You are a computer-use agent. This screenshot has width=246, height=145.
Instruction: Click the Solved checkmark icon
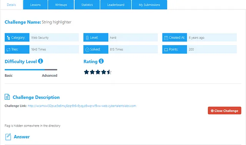coord(87,49)
